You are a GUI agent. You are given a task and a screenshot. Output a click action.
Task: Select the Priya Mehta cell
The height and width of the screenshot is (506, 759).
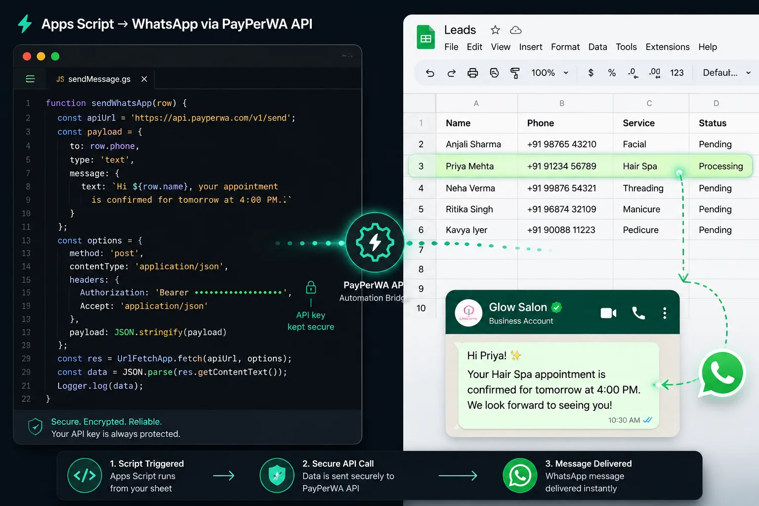(x=476, y=166)
